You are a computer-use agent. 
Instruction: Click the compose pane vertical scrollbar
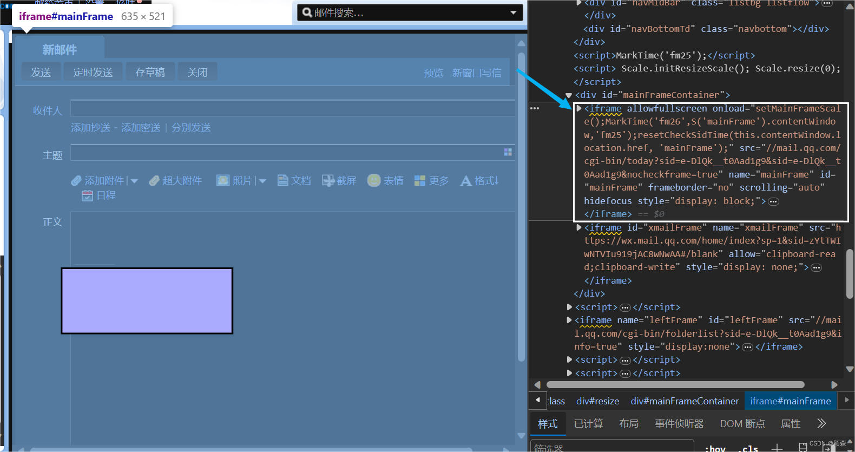pos(522,206)
